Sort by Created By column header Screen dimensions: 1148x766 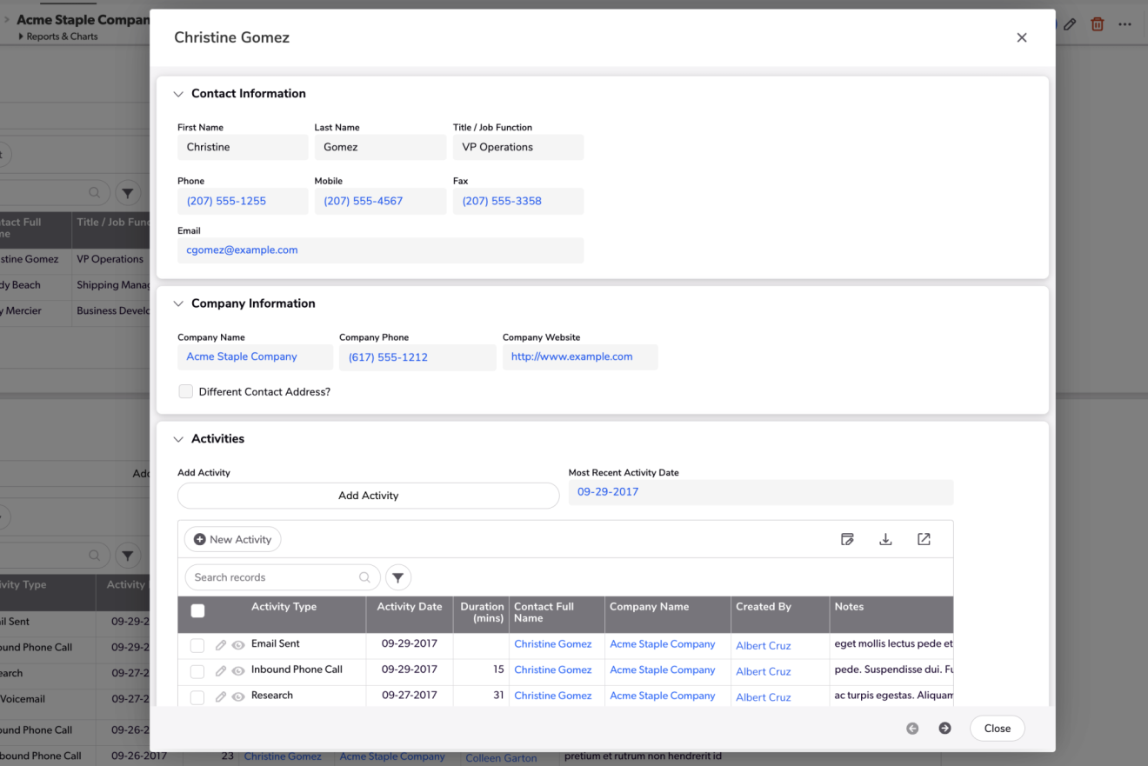(x=763, y=607)
